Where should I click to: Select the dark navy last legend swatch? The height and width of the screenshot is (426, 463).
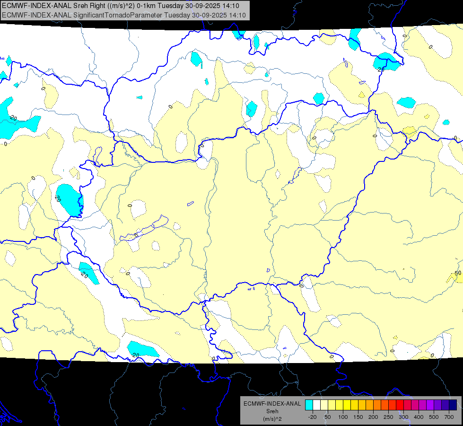pyautogui.click(x=453, y=405)
